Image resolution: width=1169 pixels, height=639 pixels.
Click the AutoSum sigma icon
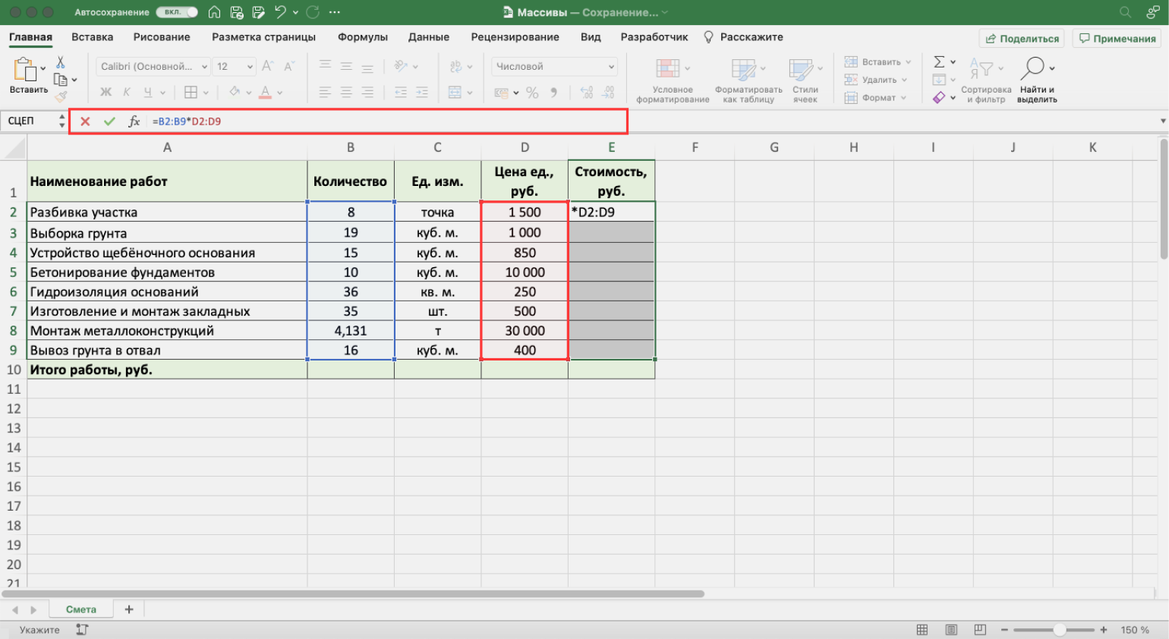[939, 61]
